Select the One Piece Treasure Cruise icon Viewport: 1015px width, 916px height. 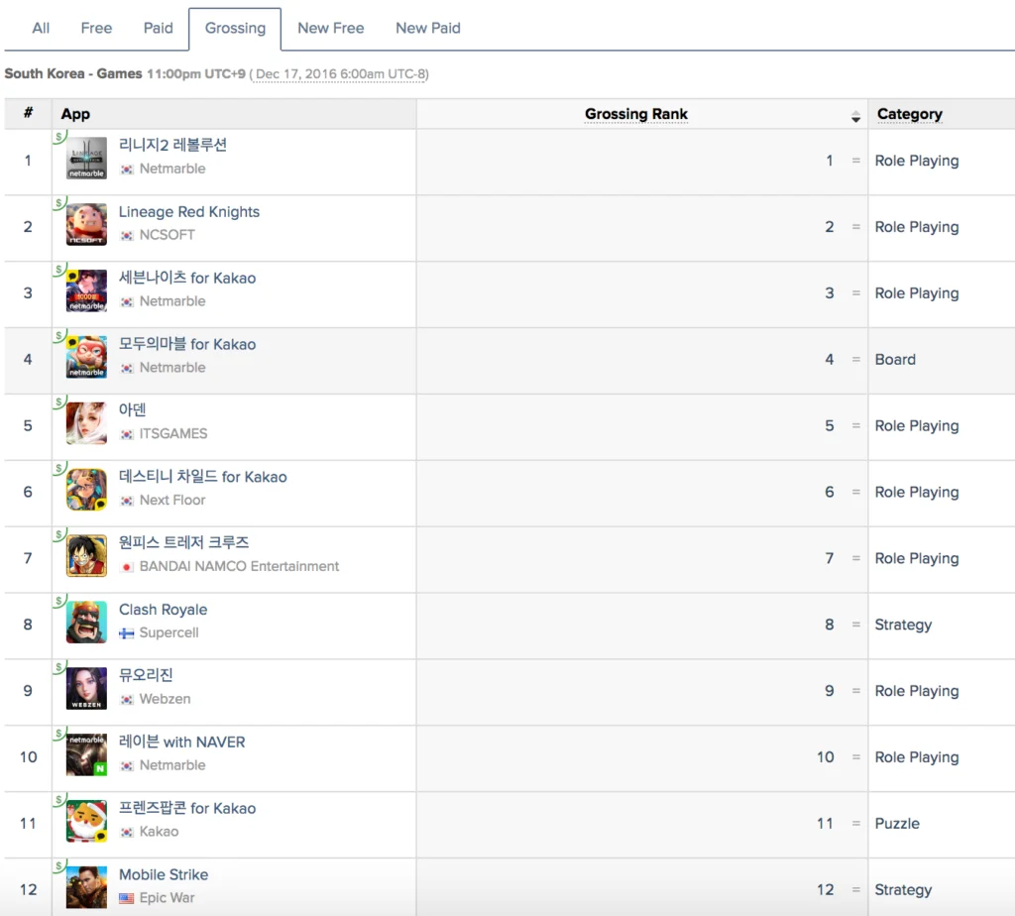click(86, 556)
